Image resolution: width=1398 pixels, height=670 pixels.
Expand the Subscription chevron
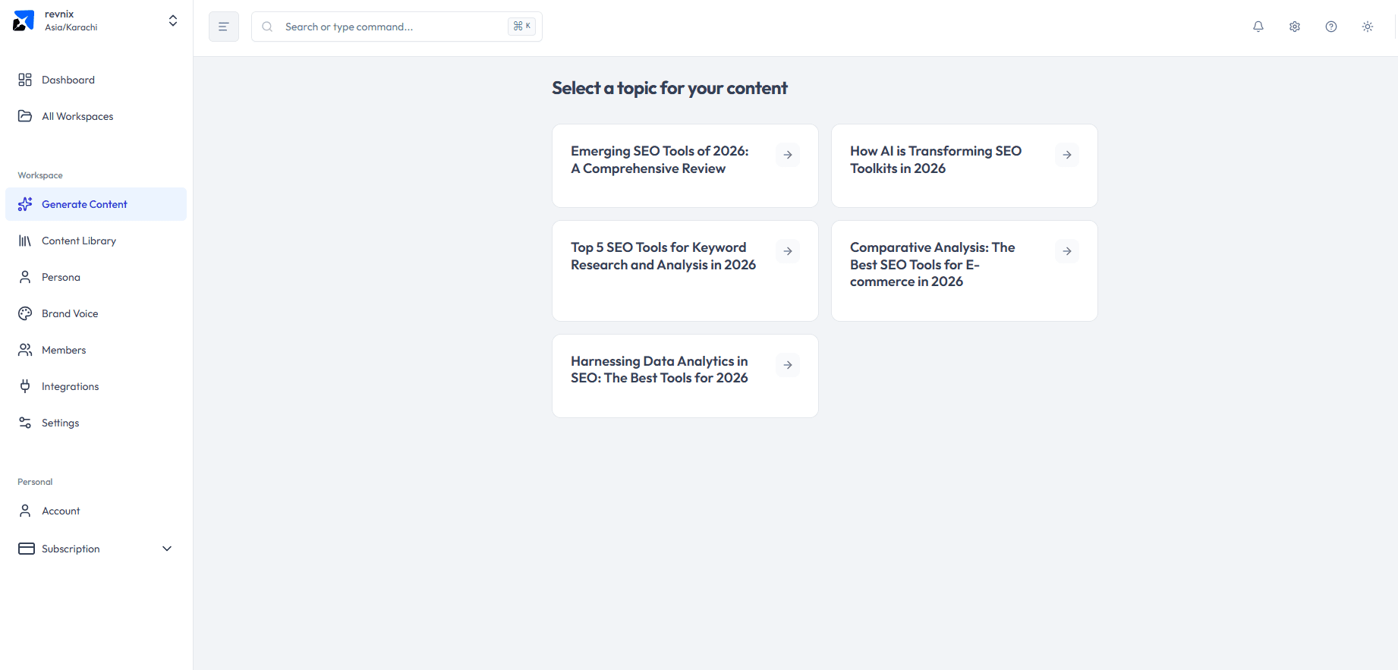(167, 549)
